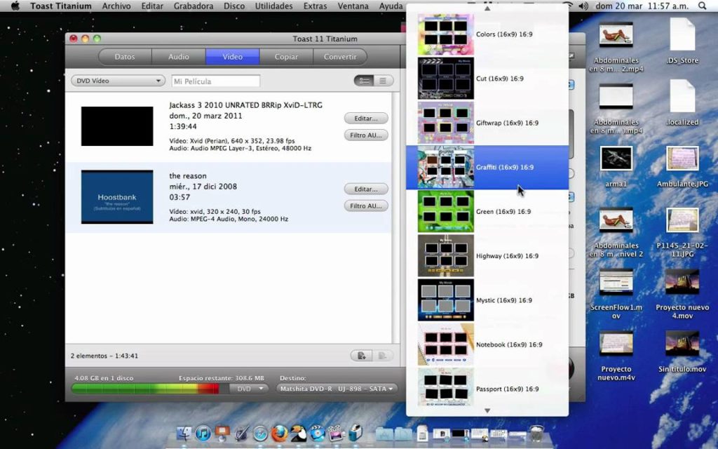Switch to the Datos tab
The image size is (718, 449).
[x=125, y=57]
